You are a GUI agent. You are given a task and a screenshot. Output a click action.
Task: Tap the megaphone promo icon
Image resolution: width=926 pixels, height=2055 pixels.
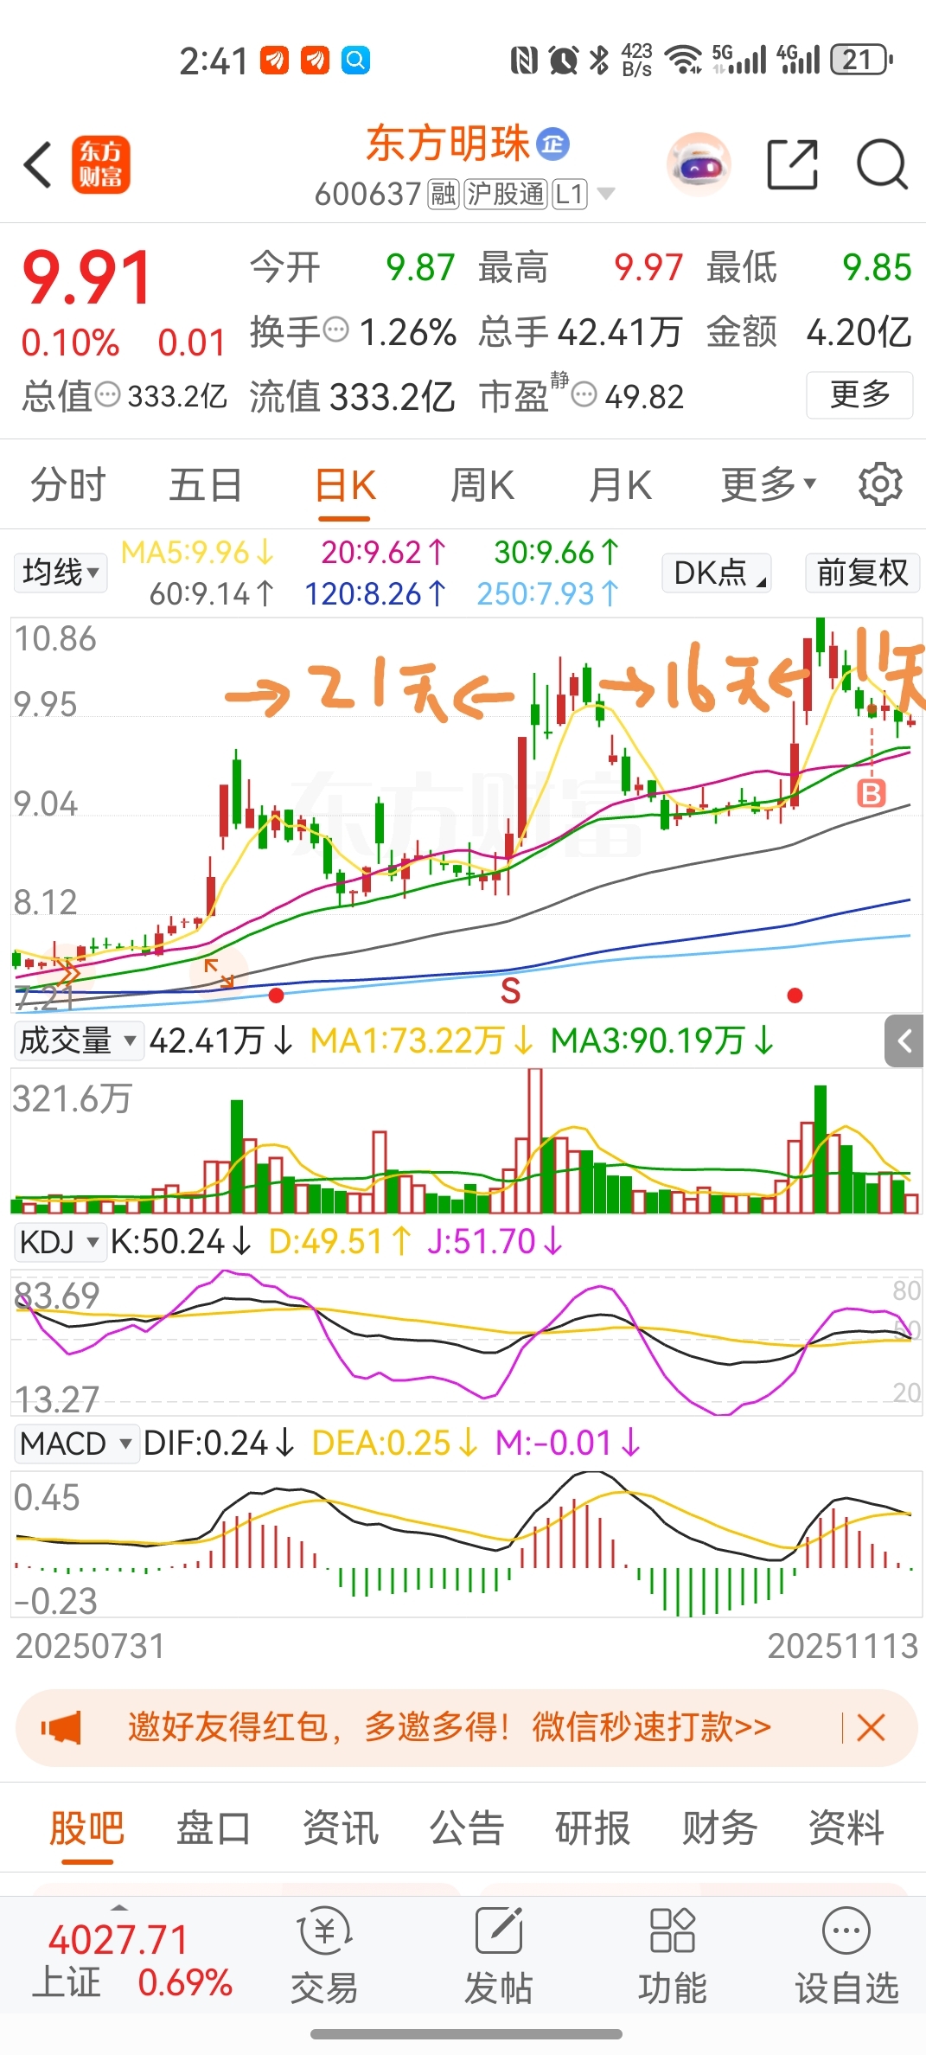[61, 1728]
